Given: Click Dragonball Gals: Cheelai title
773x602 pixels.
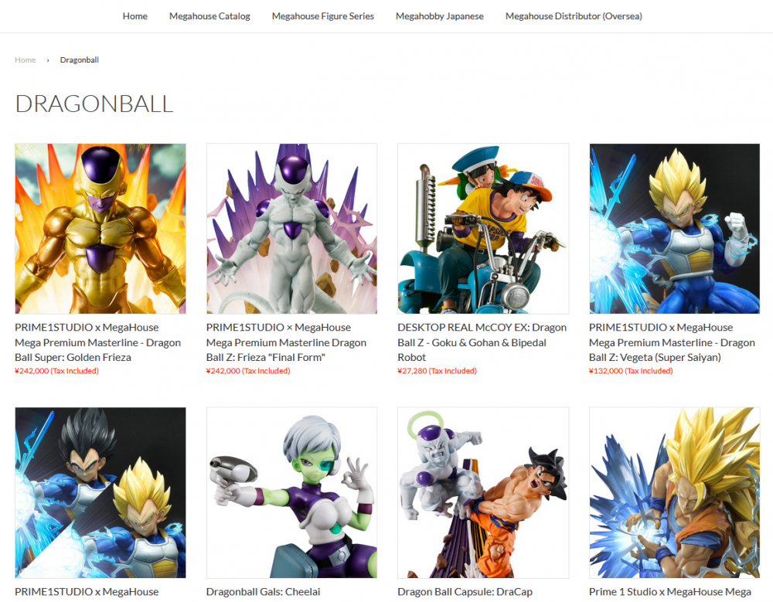Looking at the screenshot, I should pyautogui.click(x=264, y=591).
